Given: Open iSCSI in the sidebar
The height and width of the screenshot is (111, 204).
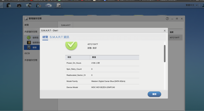Looking at the screenshot, I should click(27, 53).
